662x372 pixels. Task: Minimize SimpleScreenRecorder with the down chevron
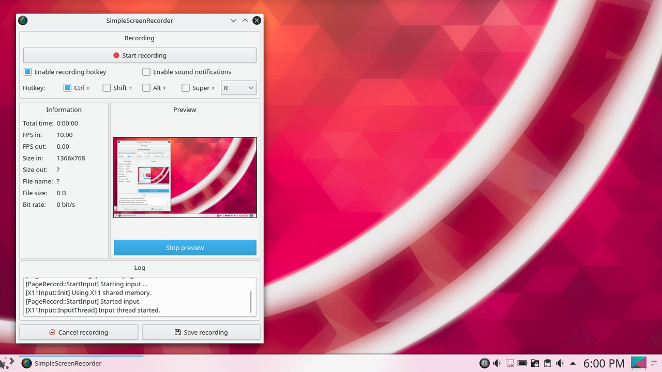[234, 21]
